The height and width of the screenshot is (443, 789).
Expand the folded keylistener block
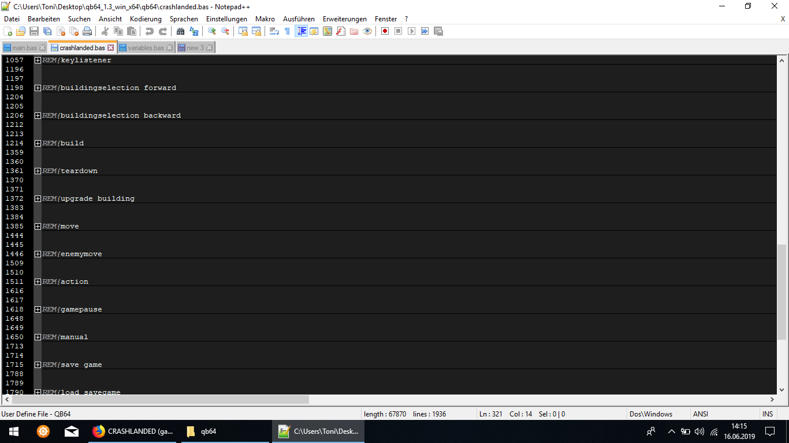[x=38, y=60]
